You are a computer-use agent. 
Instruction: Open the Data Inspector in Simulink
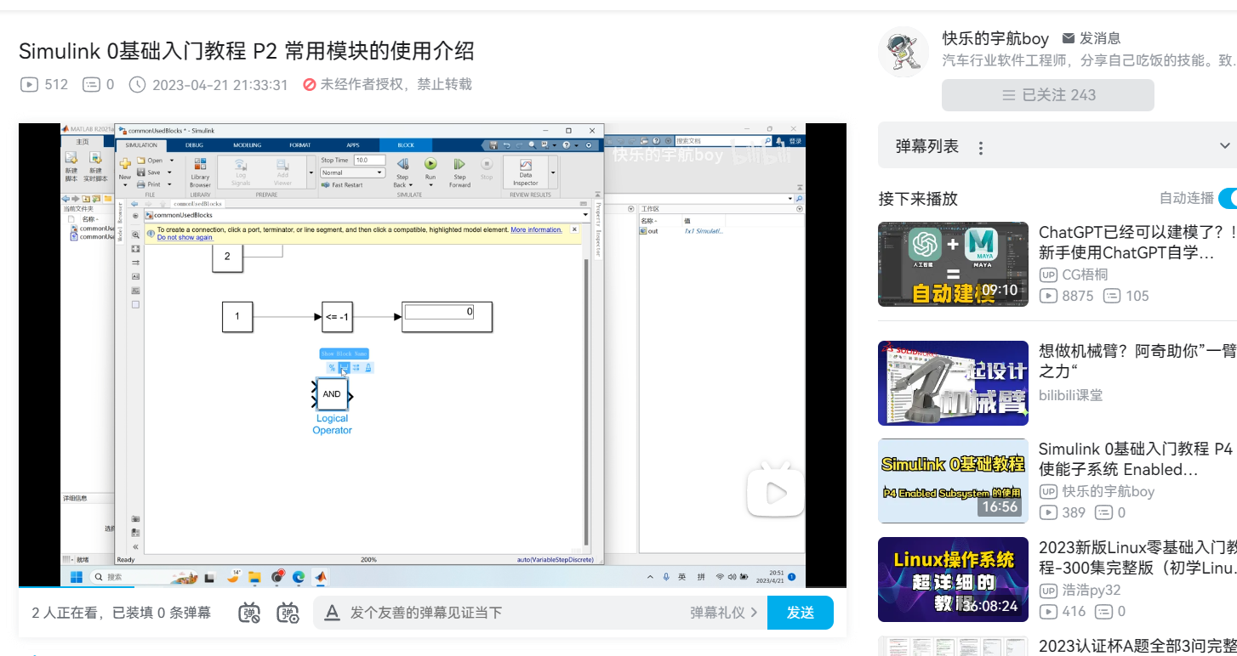[525, 171]
